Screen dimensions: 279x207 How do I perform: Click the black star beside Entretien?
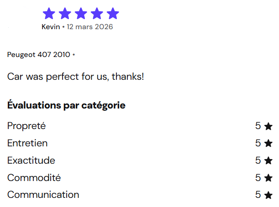(268, 144)
